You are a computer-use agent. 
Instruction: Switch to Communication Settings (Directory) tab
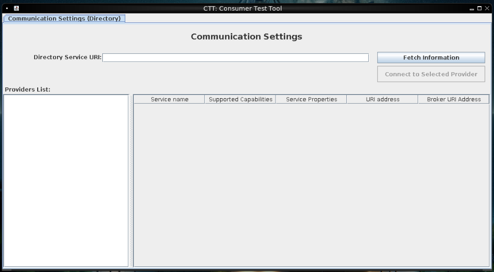pyautogui.click(x=64, y=18)
